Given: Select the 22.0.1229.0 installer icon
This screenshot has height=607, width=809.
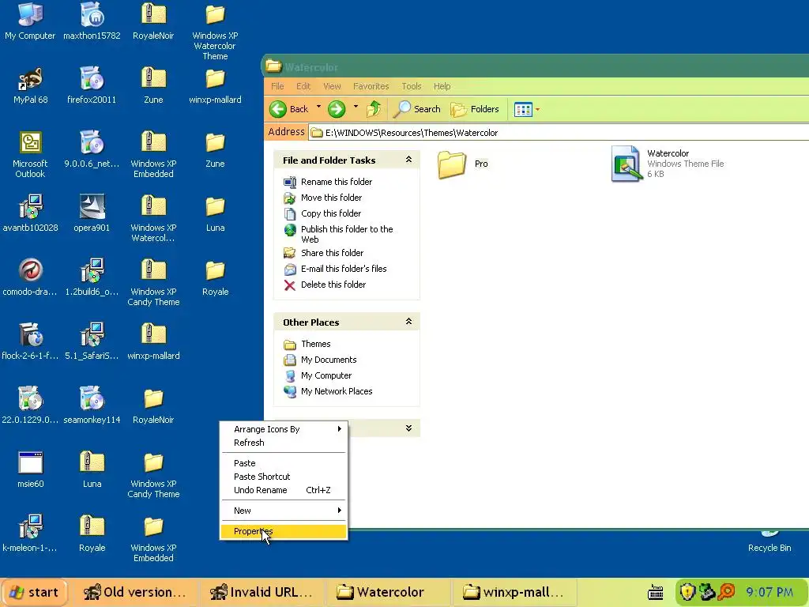Looking at the screenshot, I should coord(30,405).
